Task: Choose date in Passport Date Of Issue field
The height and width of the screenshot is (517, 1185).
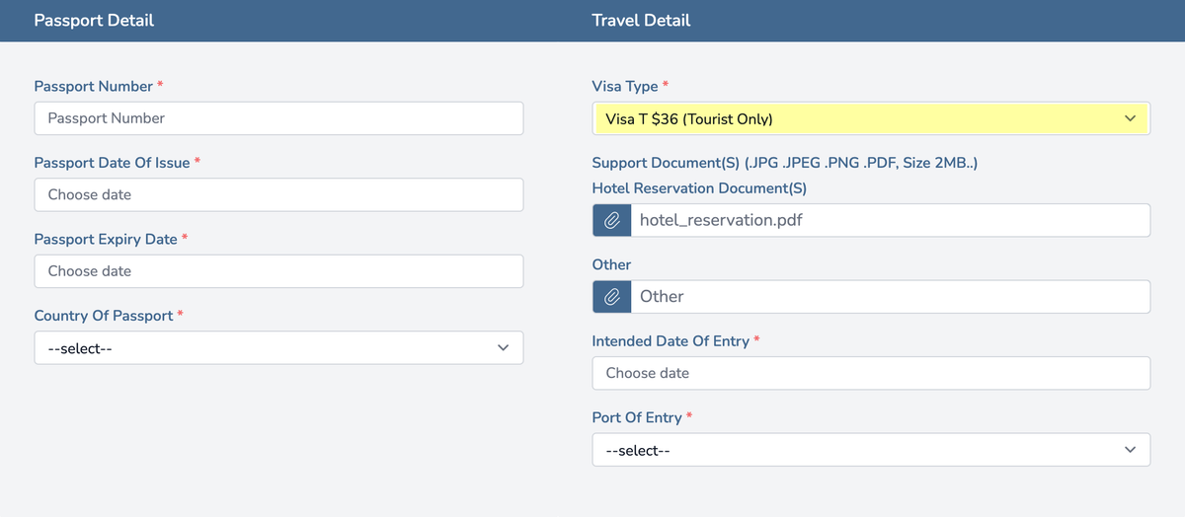Action: (278, 194)
